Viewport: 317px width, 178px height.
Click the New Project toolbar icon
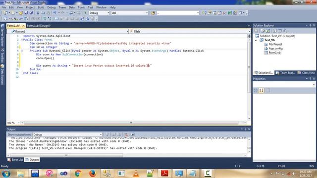point(5,13)
